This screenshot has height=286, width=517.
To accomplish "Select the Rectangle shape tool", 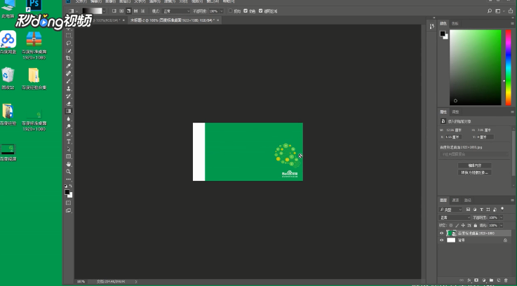I will (69, 157).
